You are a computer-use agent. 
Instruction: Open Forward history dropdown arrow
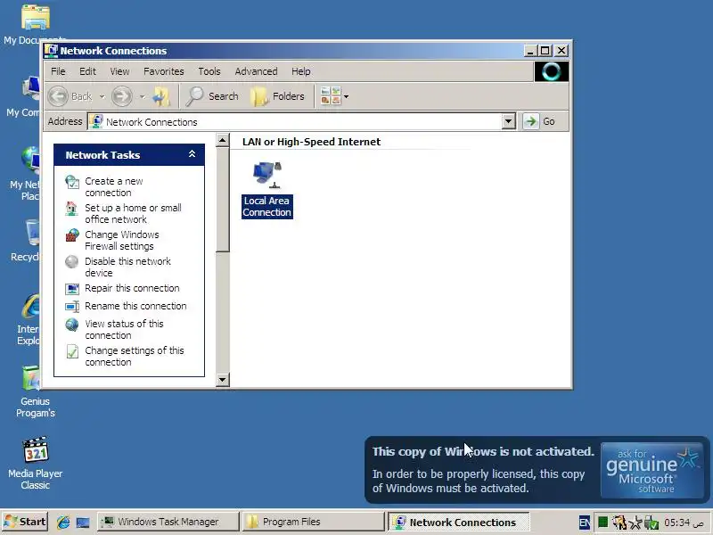(x=142, y=96)
